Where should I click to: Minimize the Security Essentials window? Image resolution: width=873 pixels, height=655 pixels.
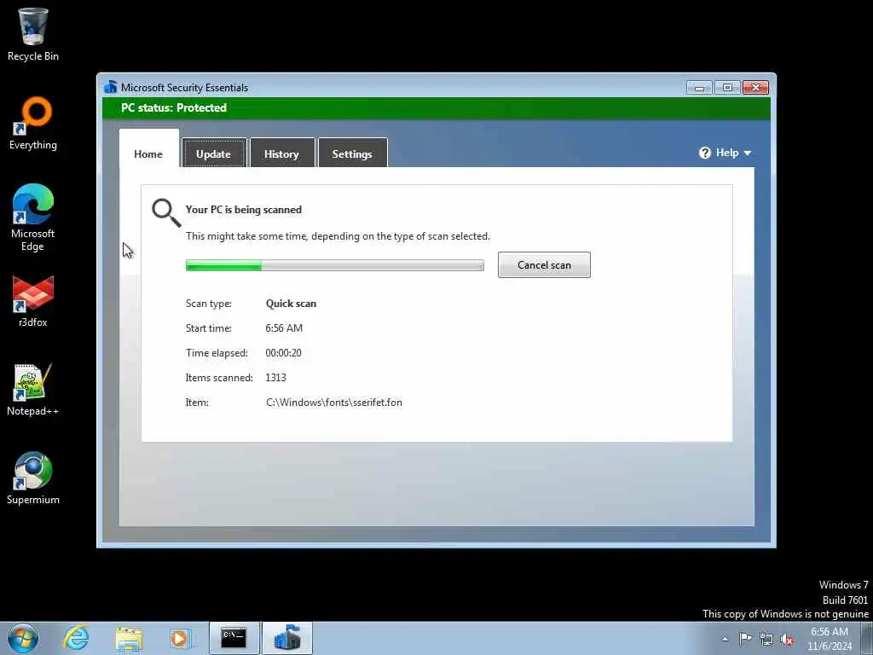coord(699,88)
